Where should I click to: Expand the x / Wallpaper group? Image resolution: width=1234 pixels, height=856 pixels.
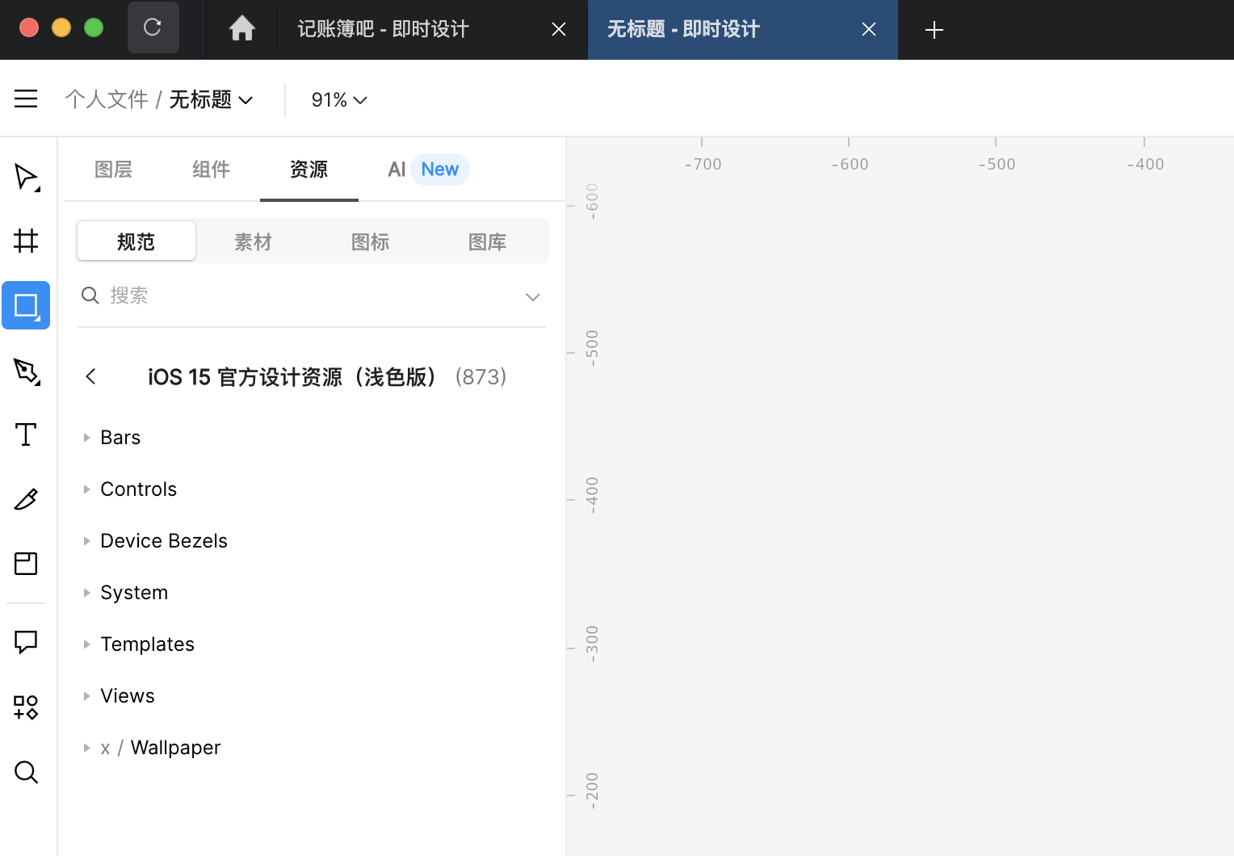pyautogui.click(x=86, y=748)
